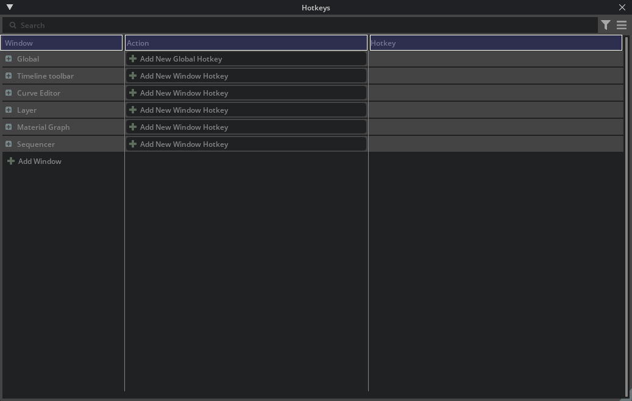Expand the Sequencer hotkeys group
The width and height of the screenshot is (632, 401).
tap(9, 144)
